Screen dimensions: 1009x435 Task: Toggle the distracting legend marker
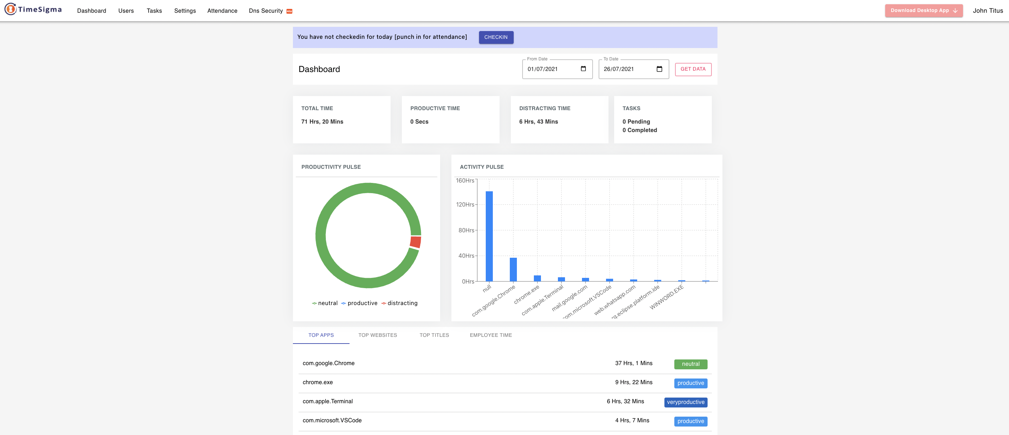(x=384, y=303)
